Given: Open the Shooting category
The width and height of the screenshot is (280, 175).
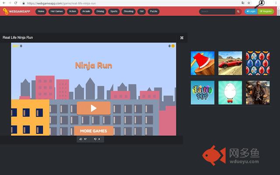Looking at the screenshot, I should [128, 11].
